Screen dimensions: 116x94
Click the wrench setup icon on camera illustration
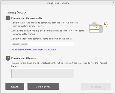pos(105,24)
